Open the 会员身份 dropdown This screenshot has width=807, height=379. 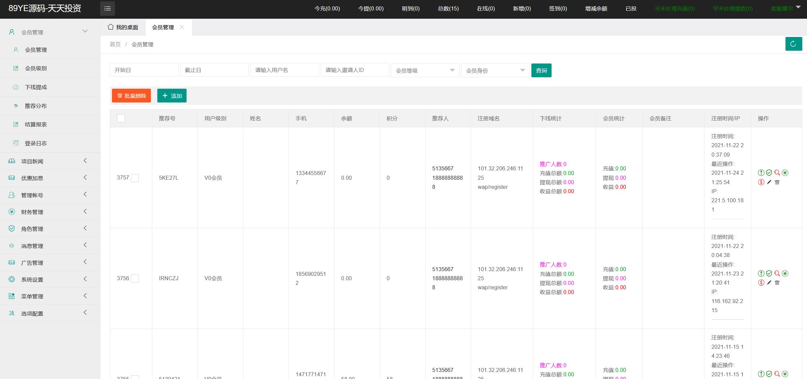pyautogui.click(x=495, y=70)
